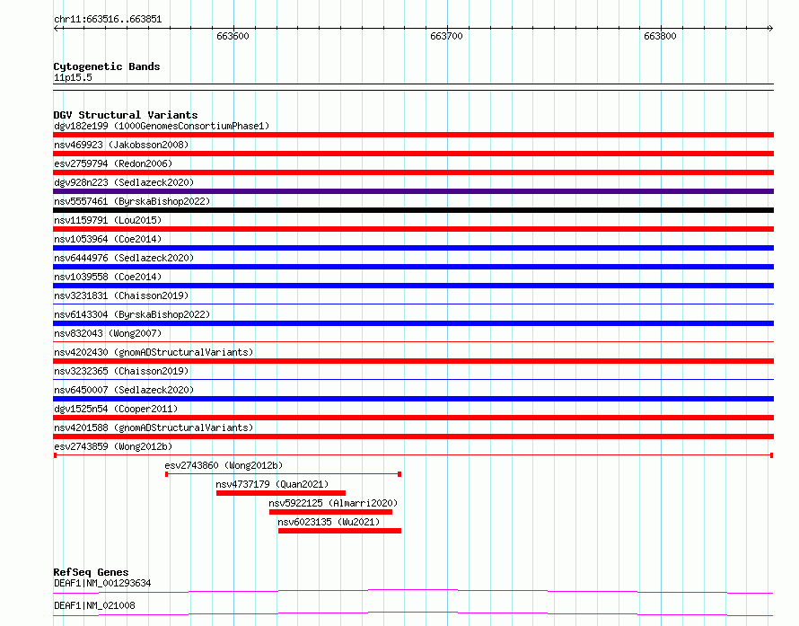Viewport: 799px width, 626px height.
Task: Click the right arrowhead of the ruler
Action: click(x=770, y=29)
